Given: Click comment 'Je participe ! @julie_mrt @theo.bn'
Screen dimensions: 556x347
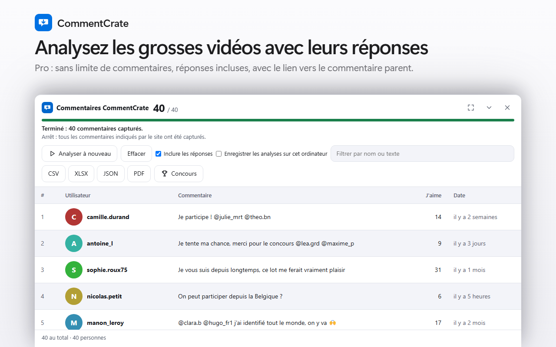Looking at the screenshot, I should pos(224,217).
